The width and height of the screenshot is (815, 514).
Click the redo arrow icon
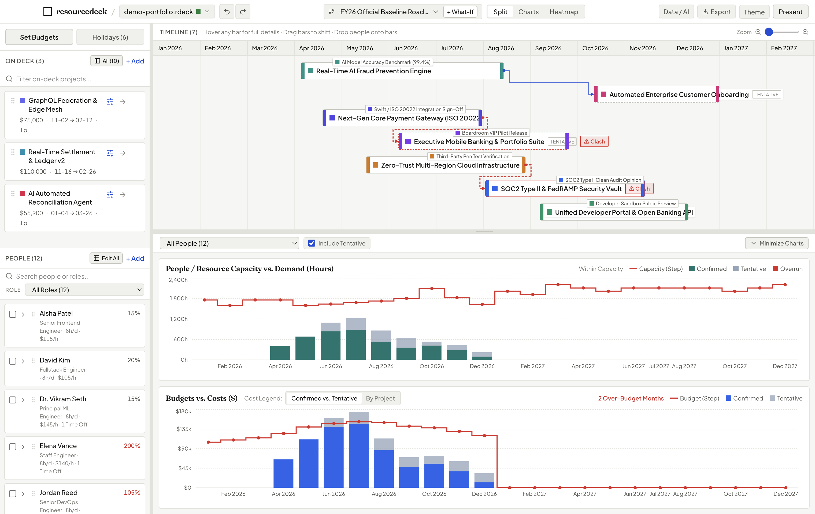[x=243, y=12]
